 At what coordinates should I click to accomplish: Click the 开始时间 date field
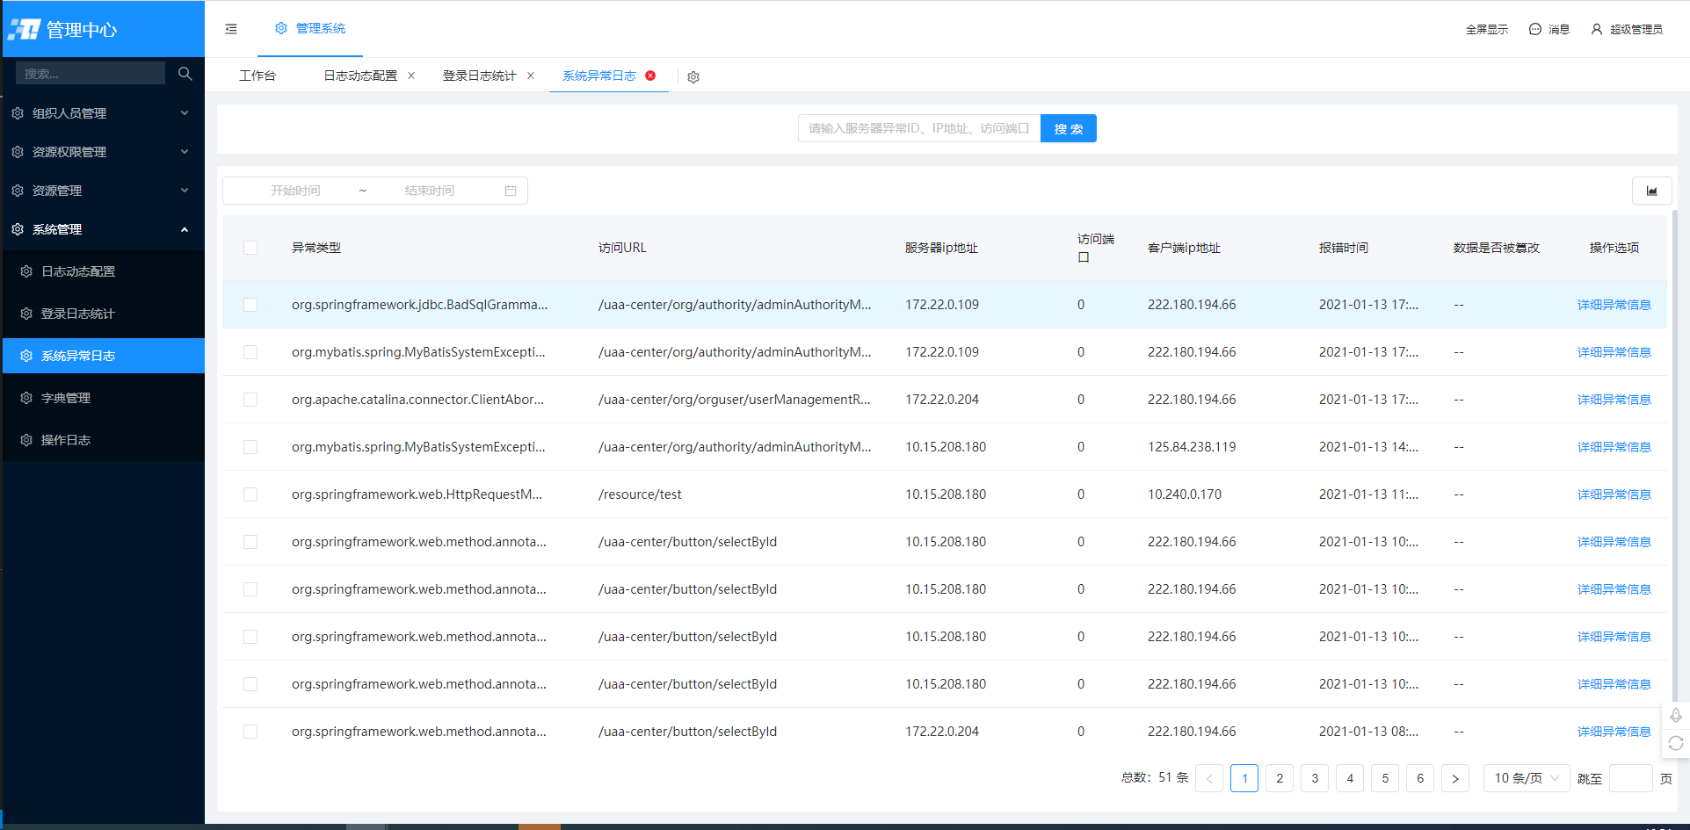tap(295, 191)
